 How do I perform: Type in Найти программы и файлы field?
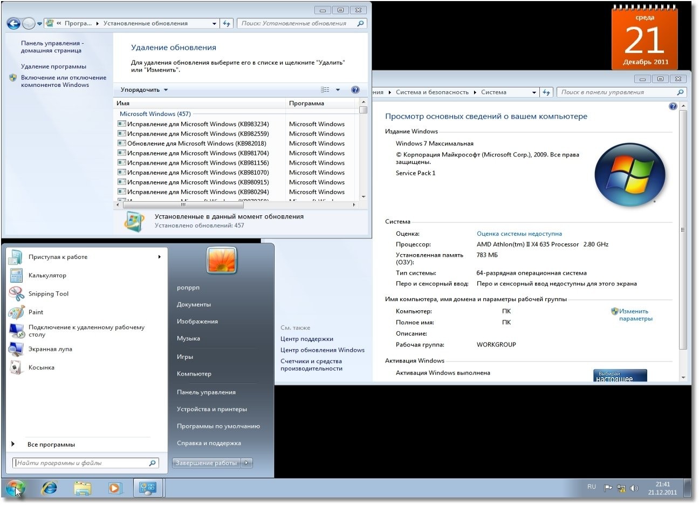[x=85, y=463]
